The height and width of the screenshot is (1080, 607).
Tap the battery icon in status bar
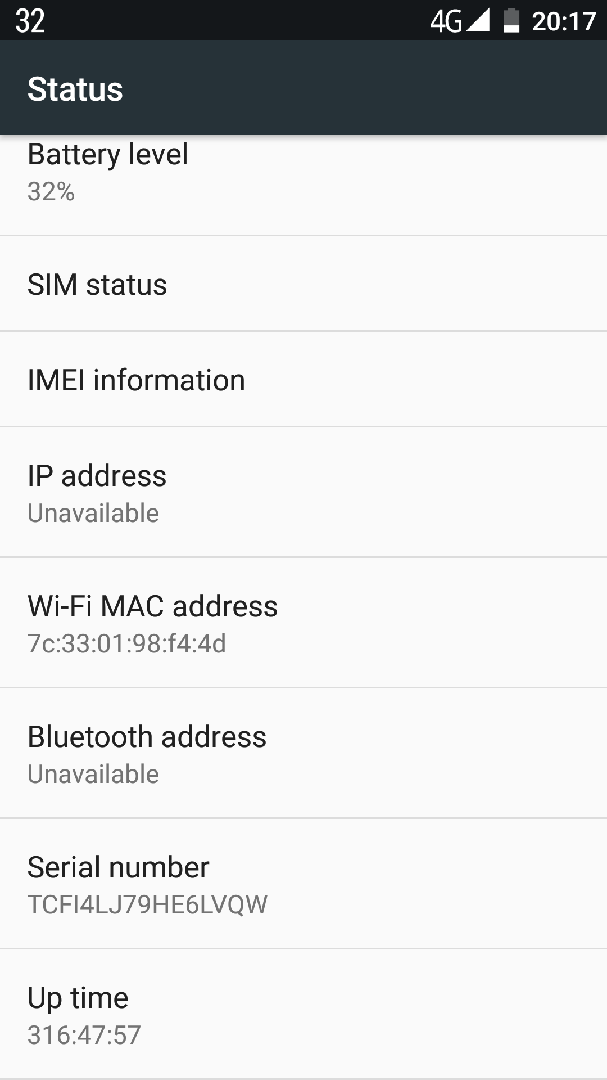pos(511,21)
